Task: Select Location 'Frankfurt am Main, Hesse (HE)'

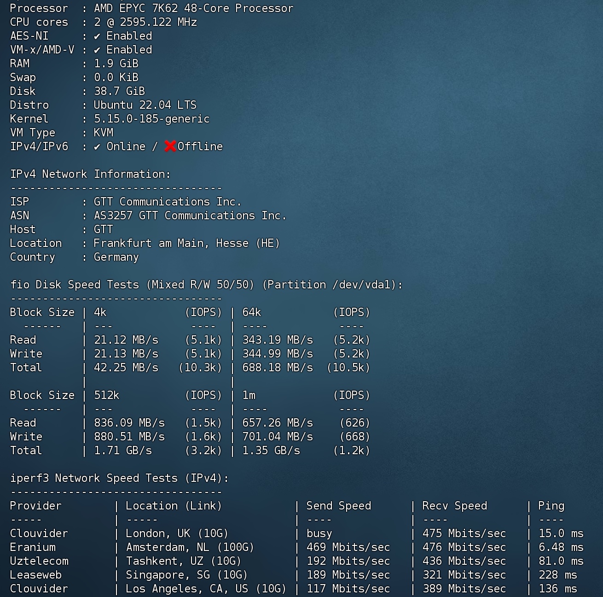Action: [x=187, y=243]
